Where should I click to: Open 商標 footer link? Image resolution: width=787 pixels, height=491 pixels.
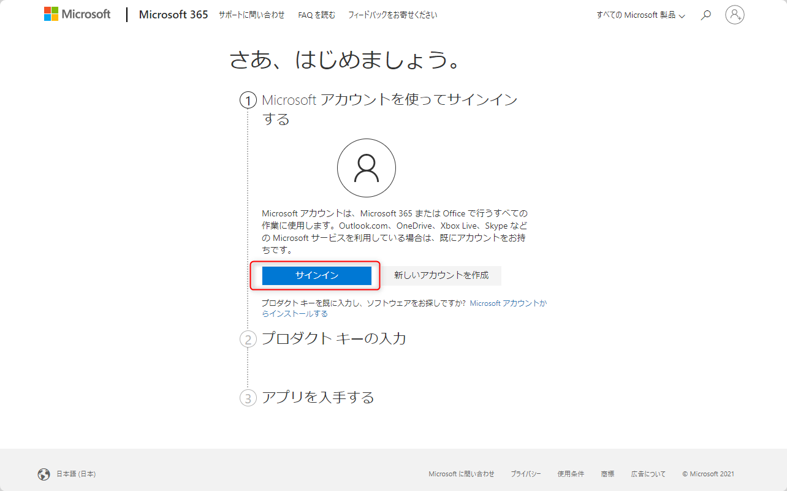click(607, 474)
